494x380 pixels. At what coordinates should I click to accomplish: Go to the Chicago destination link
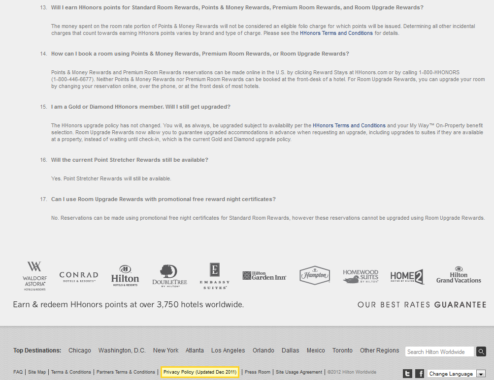coord(80,351)
